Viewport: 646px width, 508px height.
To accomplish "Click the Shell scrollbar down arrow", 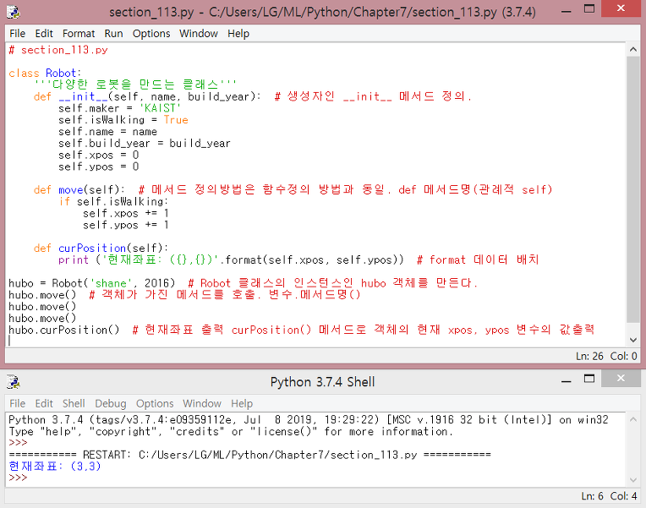I will (632, 480).
